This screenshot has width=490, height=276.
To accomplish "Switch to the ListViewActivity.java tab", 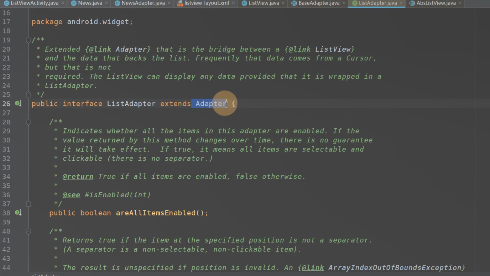I will tap(35, 3).
